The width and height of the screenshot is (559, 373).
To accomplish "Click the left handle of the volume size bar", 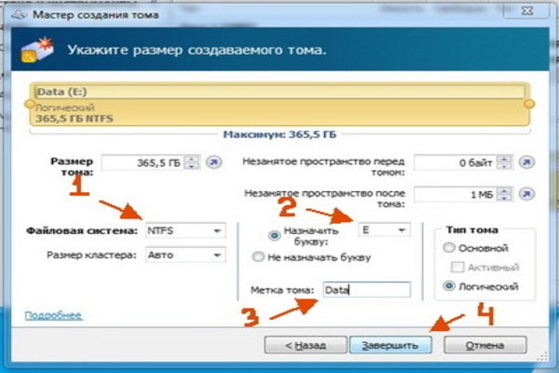I will tap(30, 104).
